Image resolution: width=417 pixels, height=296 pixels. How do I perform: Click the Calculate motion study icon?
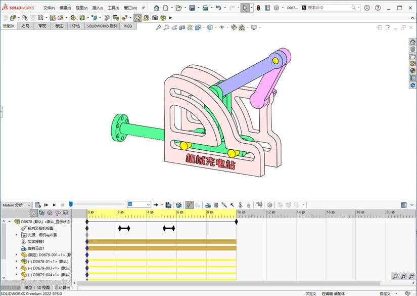tap(38, 205)
